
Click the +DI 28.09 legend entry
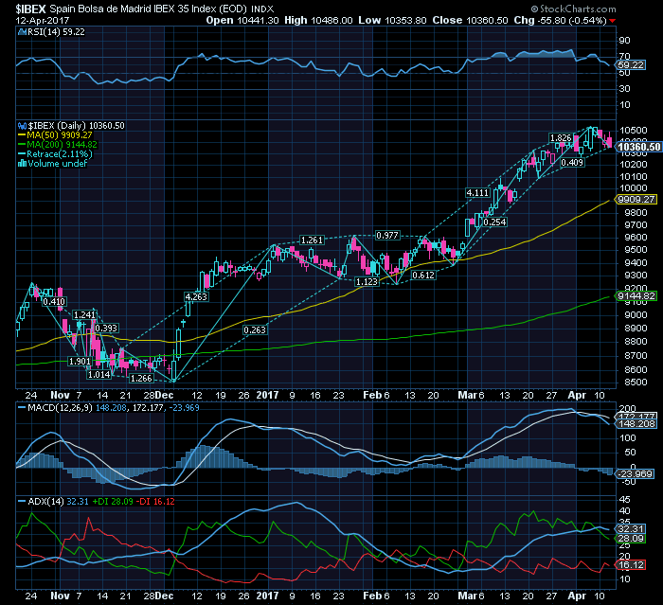[x=113, y=502]
